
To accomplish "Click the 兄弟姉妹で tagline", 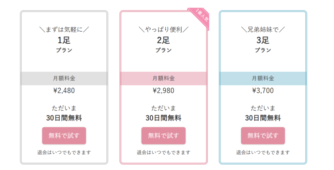I will (263, 30).
